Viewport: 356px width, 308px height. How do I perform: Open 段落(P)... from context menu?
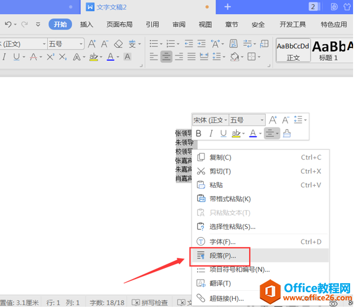pyautogui.click(x=260, y=255)
